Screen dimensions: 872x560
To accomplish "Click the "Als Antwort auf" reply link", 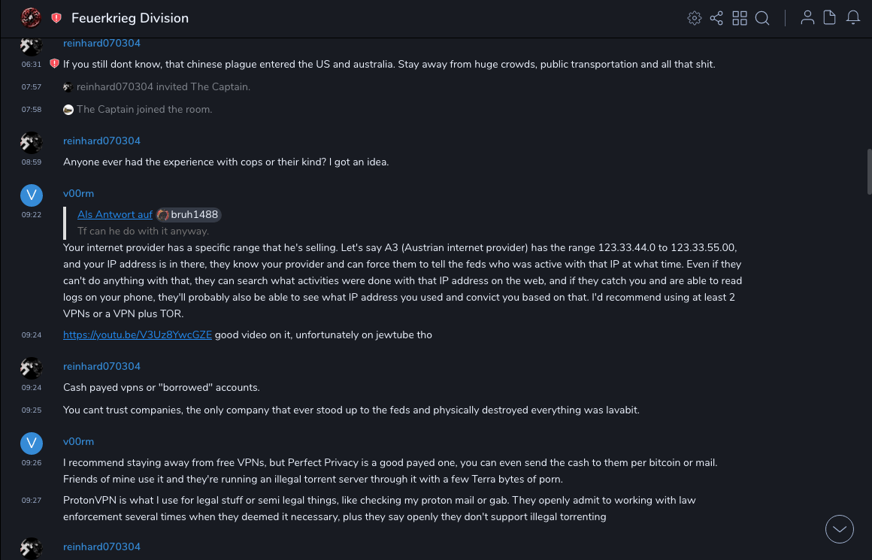I will coord(115,214).
